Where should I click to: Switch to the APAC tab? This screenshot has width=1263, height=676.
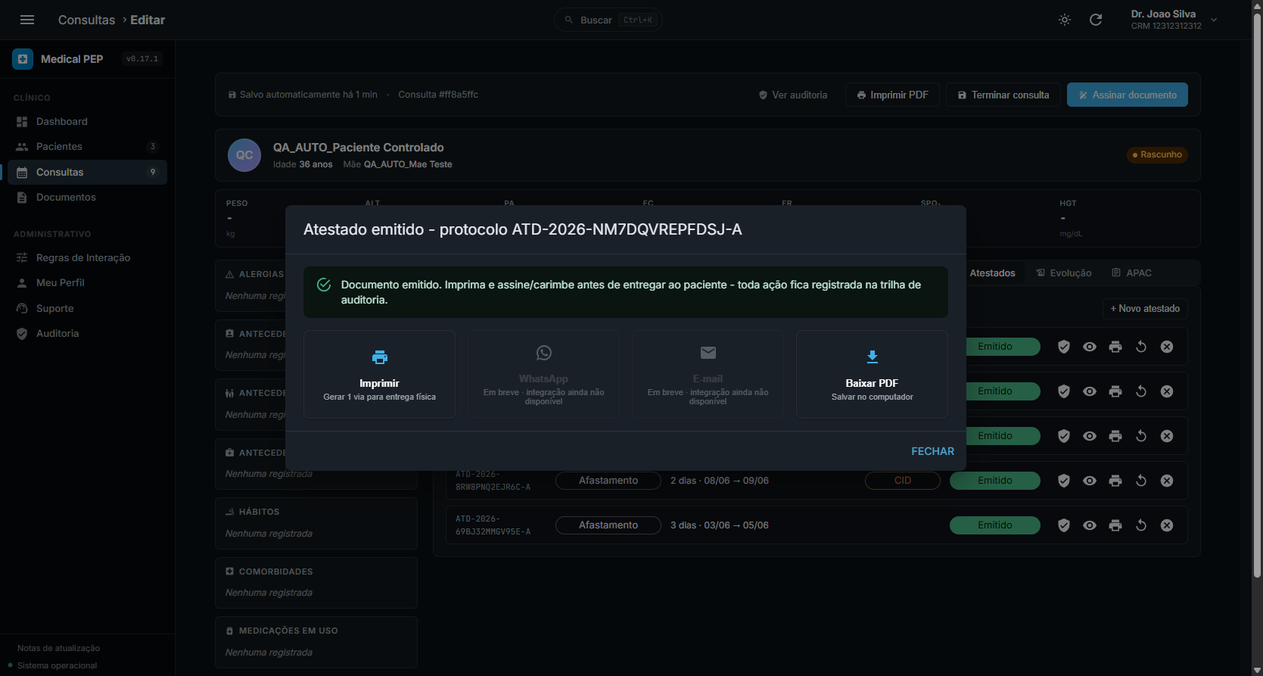click(x=1131, y=273)
